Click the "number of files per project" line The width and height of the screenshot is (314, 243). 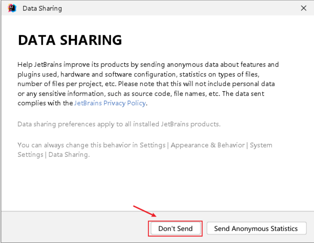(146, 84)
